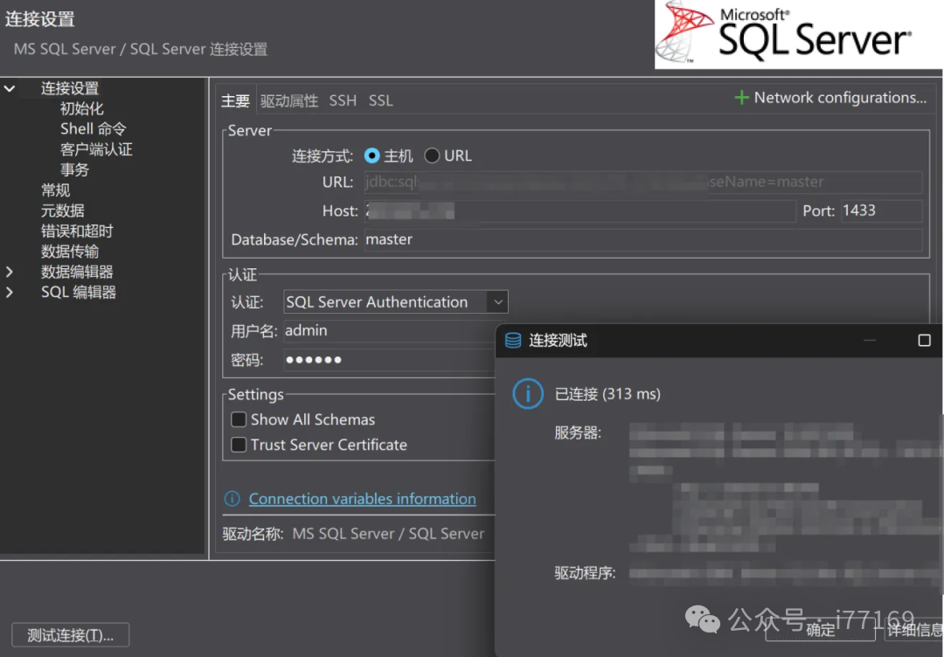The width and height of the screenshot is (944, 657).
Task: Click the blue info icon in 连接测试 dialog
Action: [527, 394]
